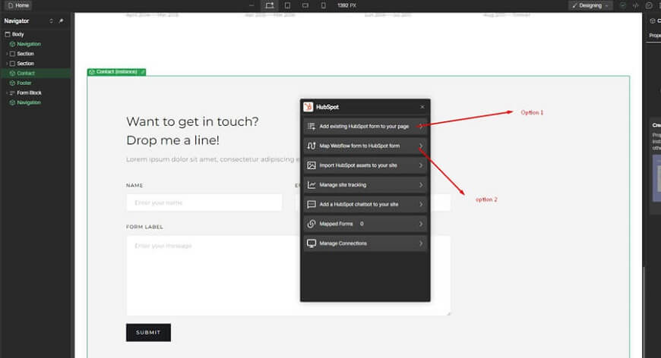Collapse all items in Navigator
Image resolution: width=661 pixels, height=358 pixels.
click(x=51, y=20)
